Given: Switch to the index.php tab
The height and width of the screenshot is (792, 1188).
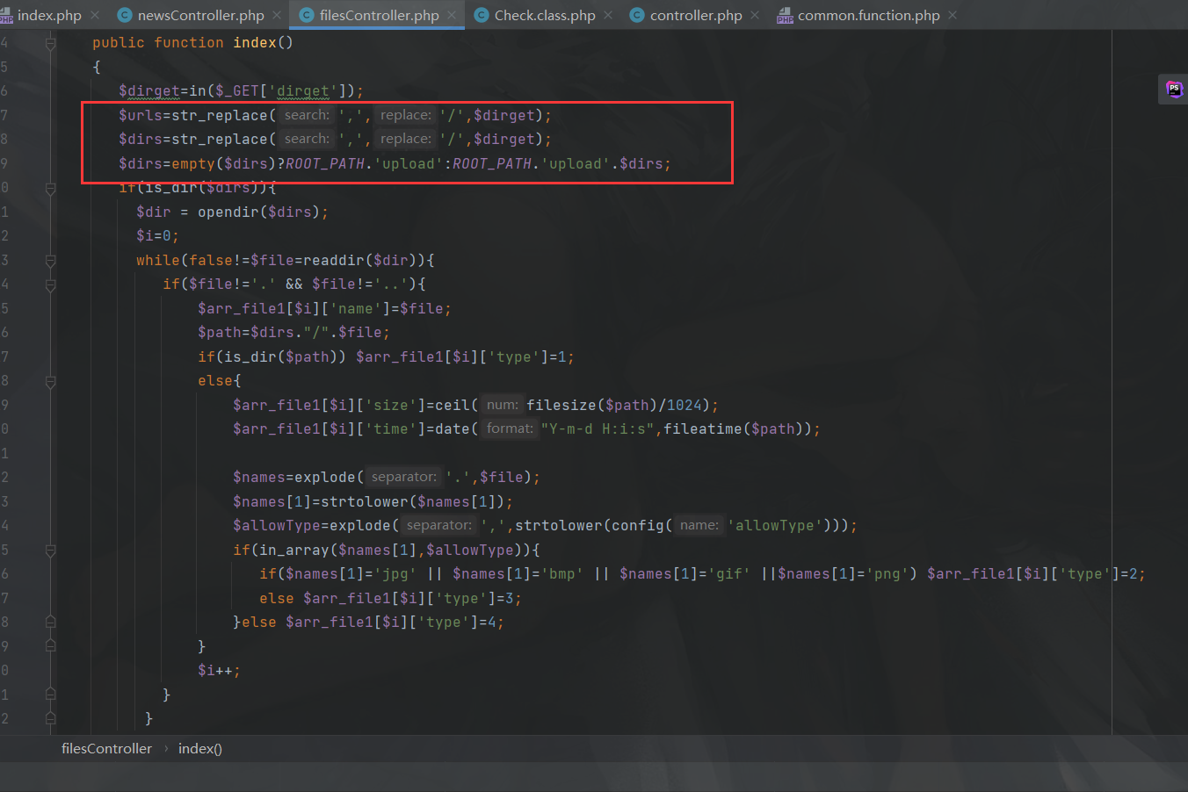Looking at the screenshot, I should (48, 15).
